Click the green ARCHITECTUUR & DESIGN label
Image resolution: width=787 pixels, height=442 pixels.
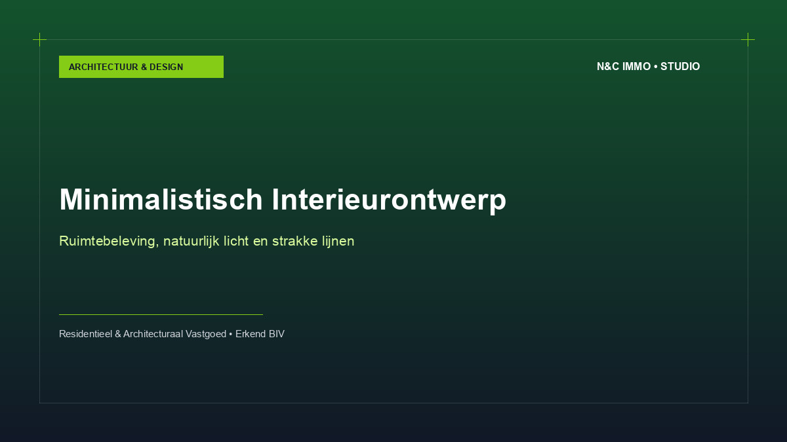[x=141, y=67]
